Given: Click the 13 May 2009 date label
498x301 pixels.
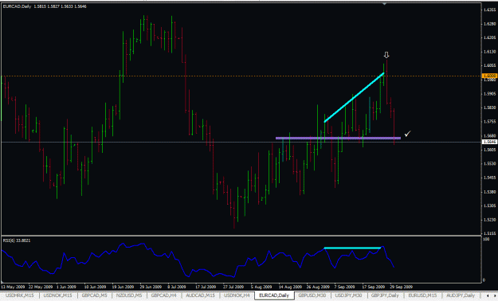Looking at the screenshot, I should click(13, 287).
